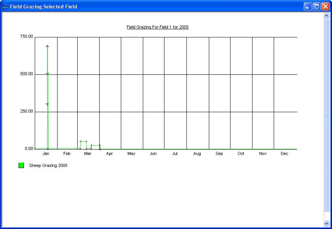Click the vertical scrollbar thumb
Screen dimensions: 332x229
tap(326, 115)
